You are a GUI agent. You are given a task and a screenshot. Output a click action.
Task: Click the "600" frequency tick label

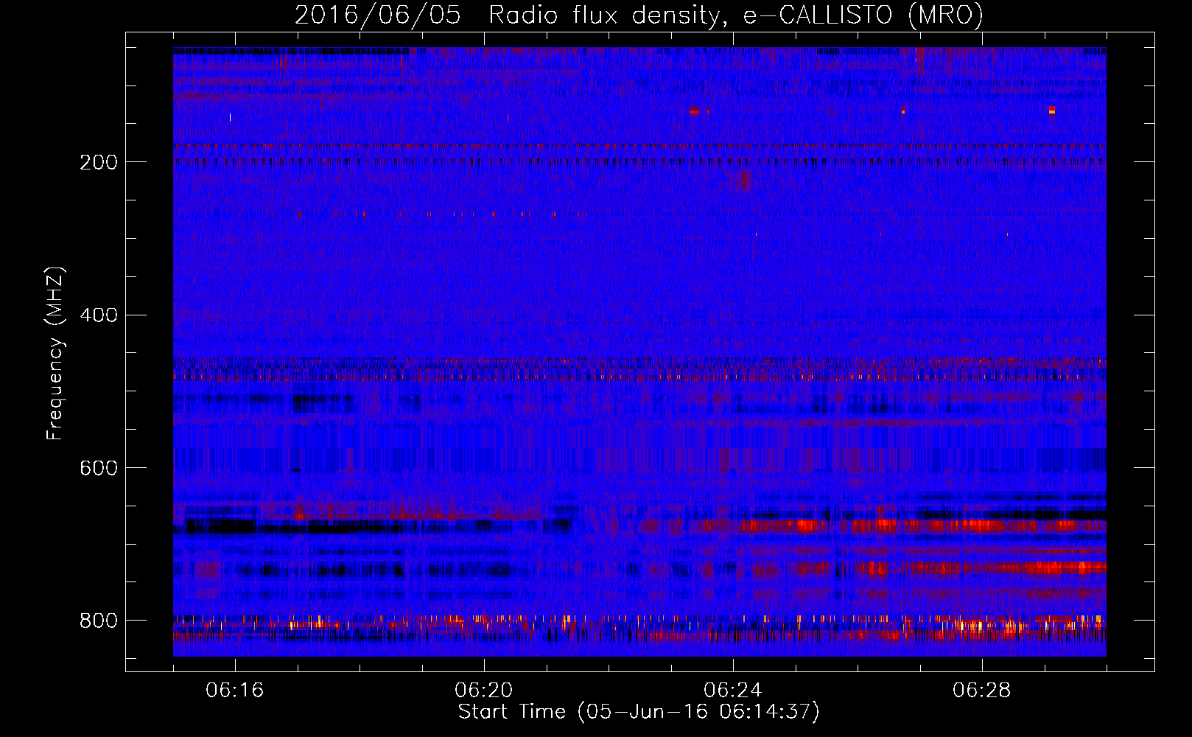click(98, 469)
